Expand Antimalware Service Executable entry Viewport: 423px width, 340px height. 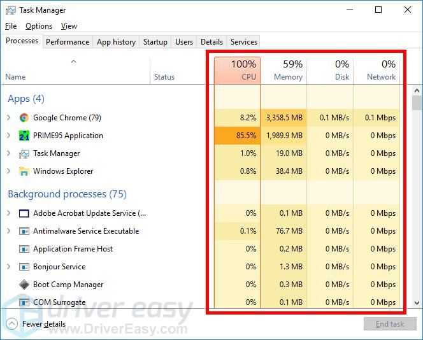[9, 230]
